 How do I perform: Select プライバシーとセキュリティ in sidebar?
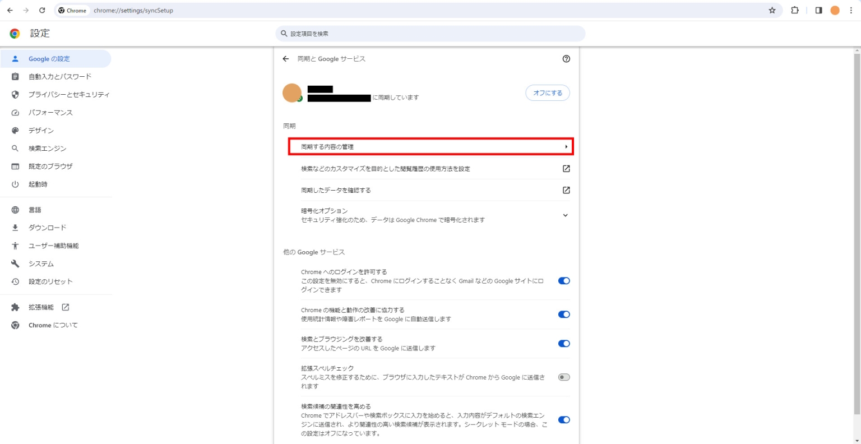(x=68, y=95)
